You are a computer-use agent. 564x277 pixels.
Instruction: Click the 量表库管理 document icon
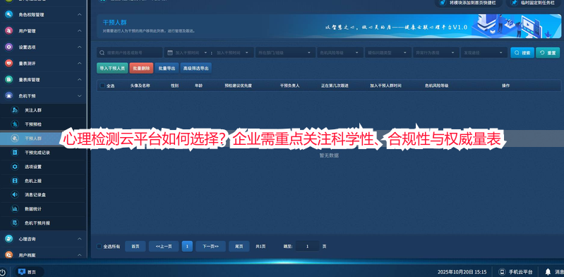tap(9, 80)
